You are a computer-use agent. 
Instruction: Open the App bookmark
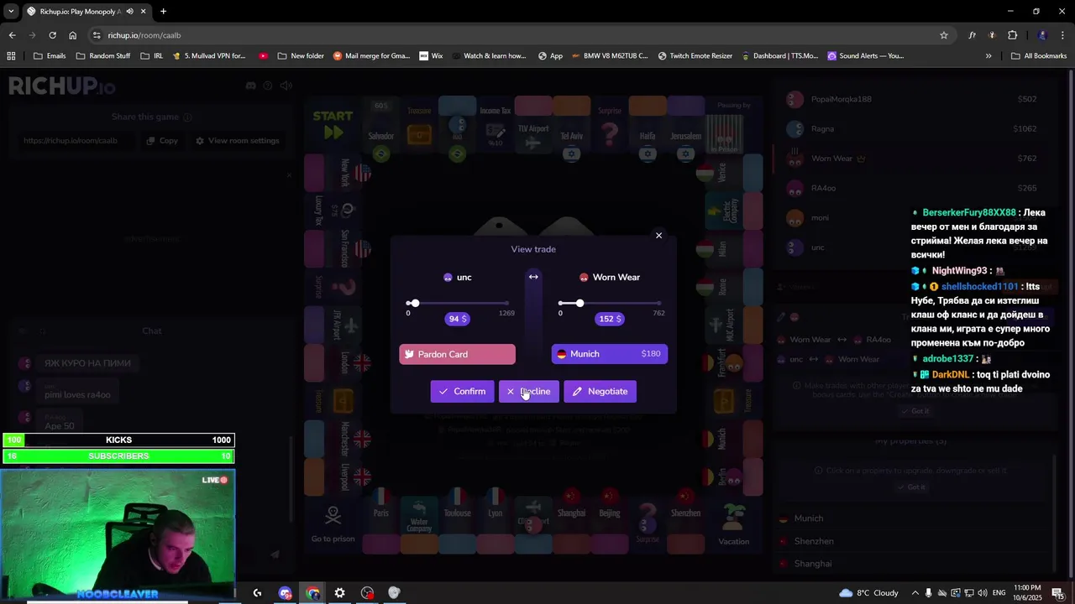click(x=549, y=56)
